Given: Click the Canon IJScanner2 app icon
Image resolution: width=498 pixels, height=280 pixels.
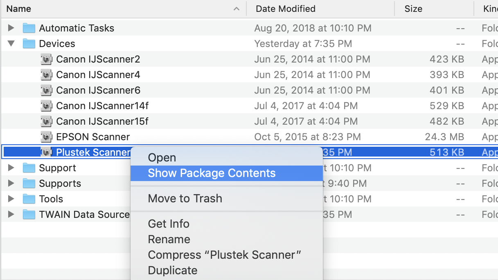Looking at the screenshot, I should 47,59.
